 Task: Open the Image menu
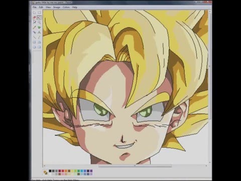point(57,7)
